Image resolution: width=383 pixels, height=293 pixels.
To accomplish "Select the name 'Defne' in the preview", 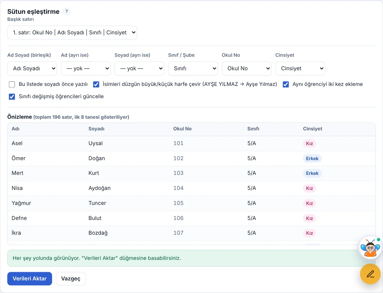I will point(19,218).
